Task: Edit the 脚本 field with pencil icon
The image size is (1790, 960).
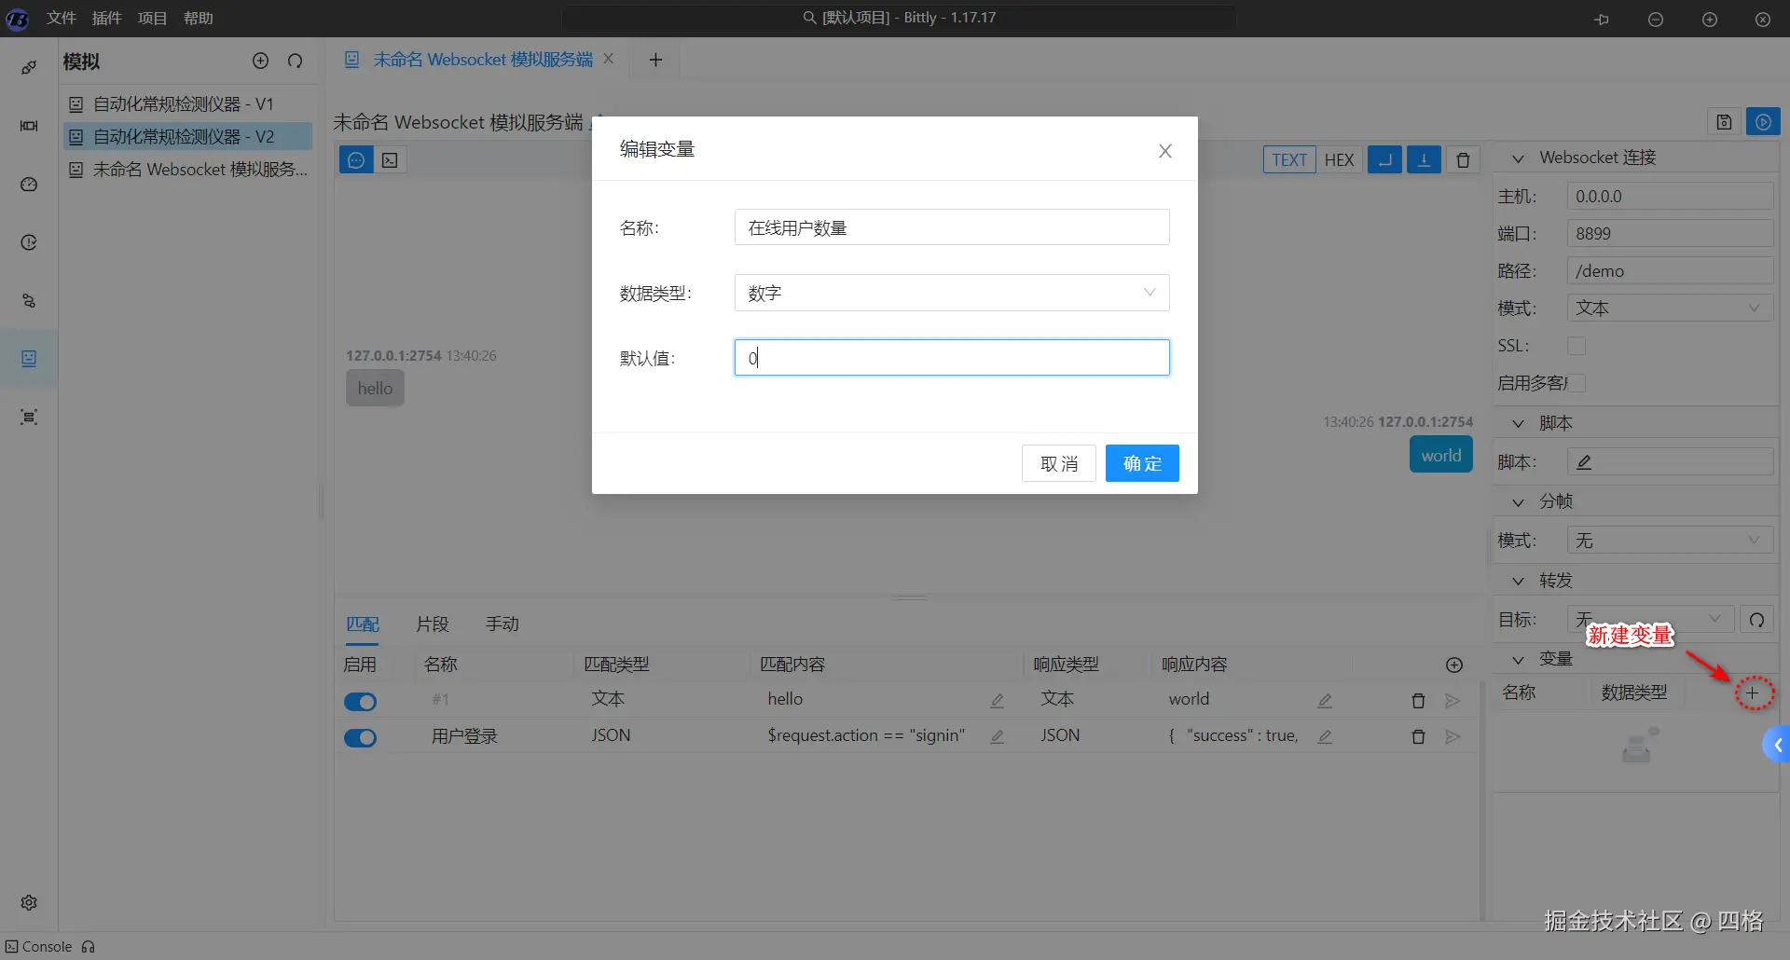Action: (x=1584, y=462)
